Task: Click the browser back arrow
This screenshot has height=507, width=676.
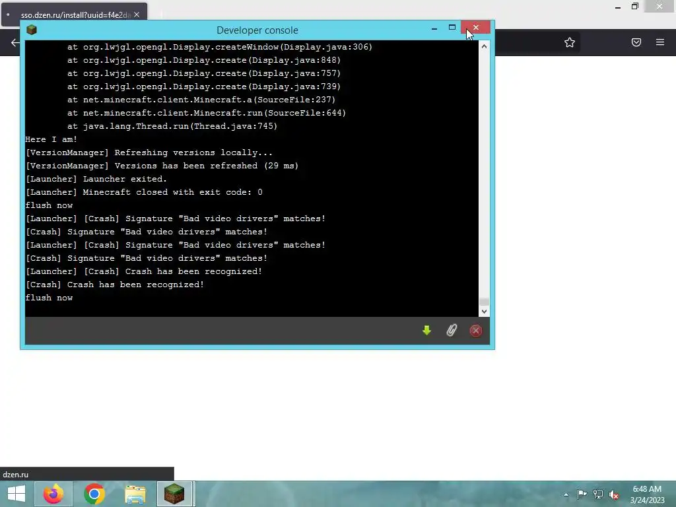Action: pyautogui.click(x=15, y=42)
